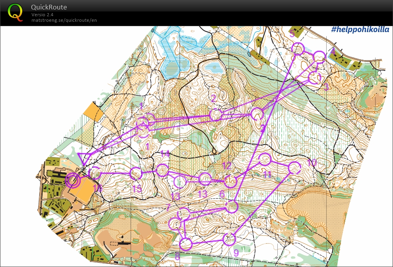Click the "Versio 2.4" version text

click(x=43, y=15)
